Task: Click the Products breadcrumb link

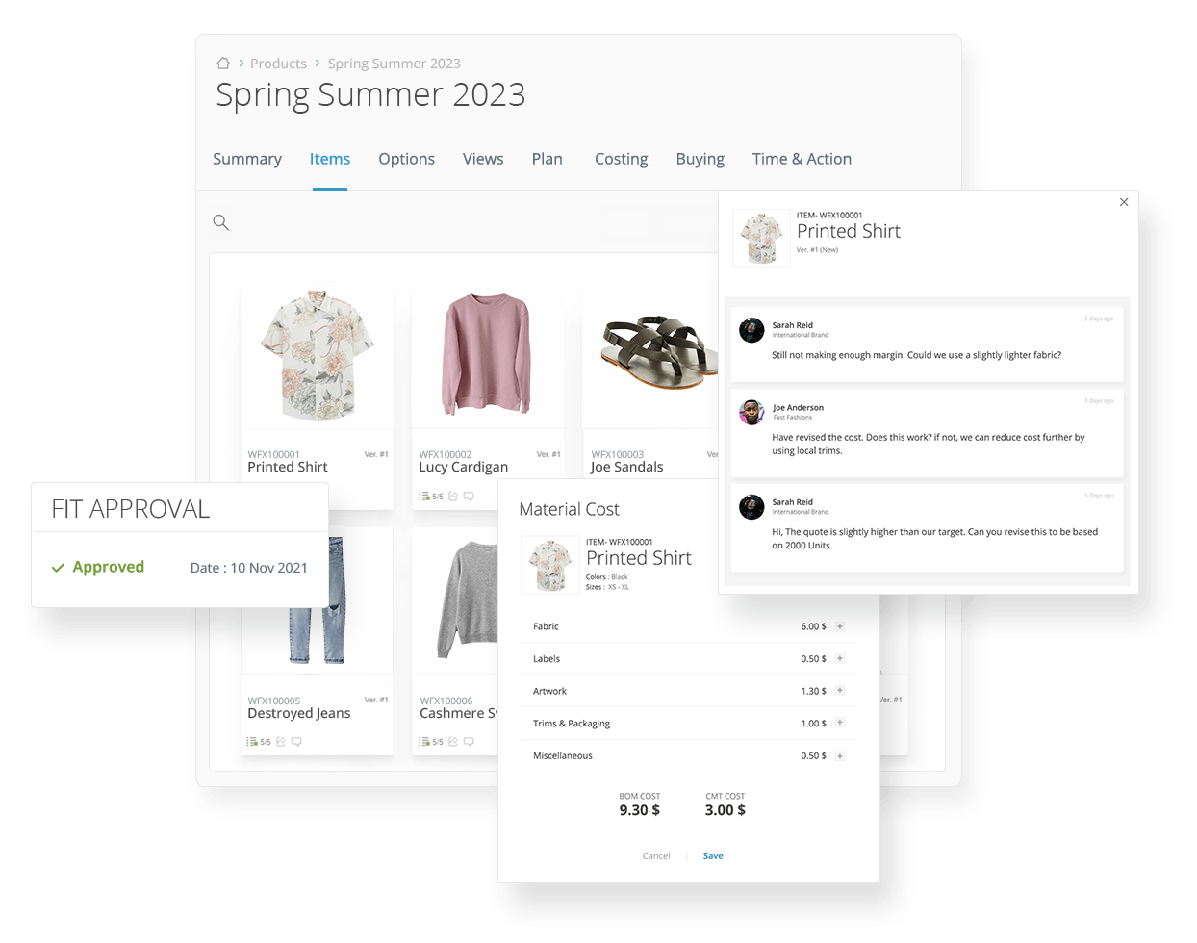Action: 278,64
